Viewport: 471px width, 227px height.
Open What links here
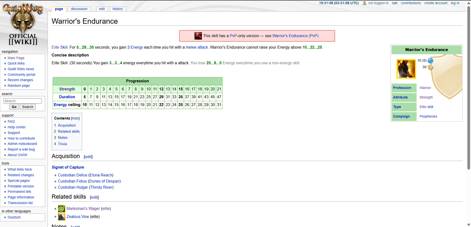coord(20,169)
